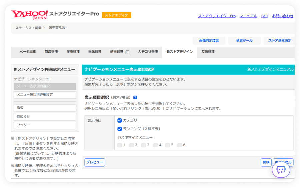
Task: Click the 販売商品数 text
Action: coord(58,28)
